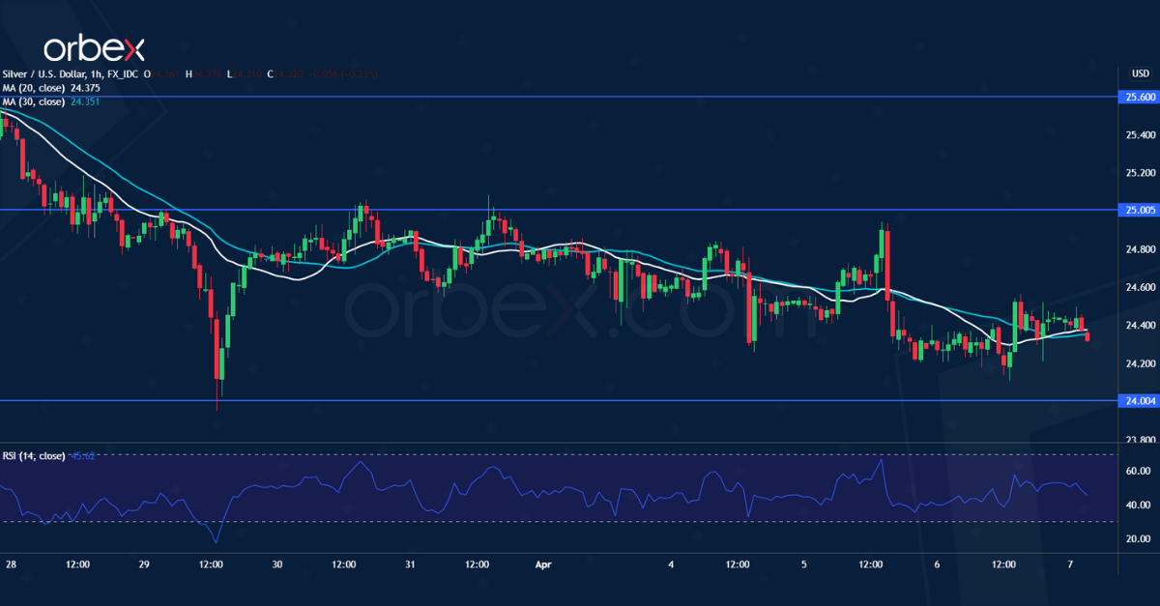1160x606 pixels.
Task: Click the Apr label on the time axis
Action: 542,565
